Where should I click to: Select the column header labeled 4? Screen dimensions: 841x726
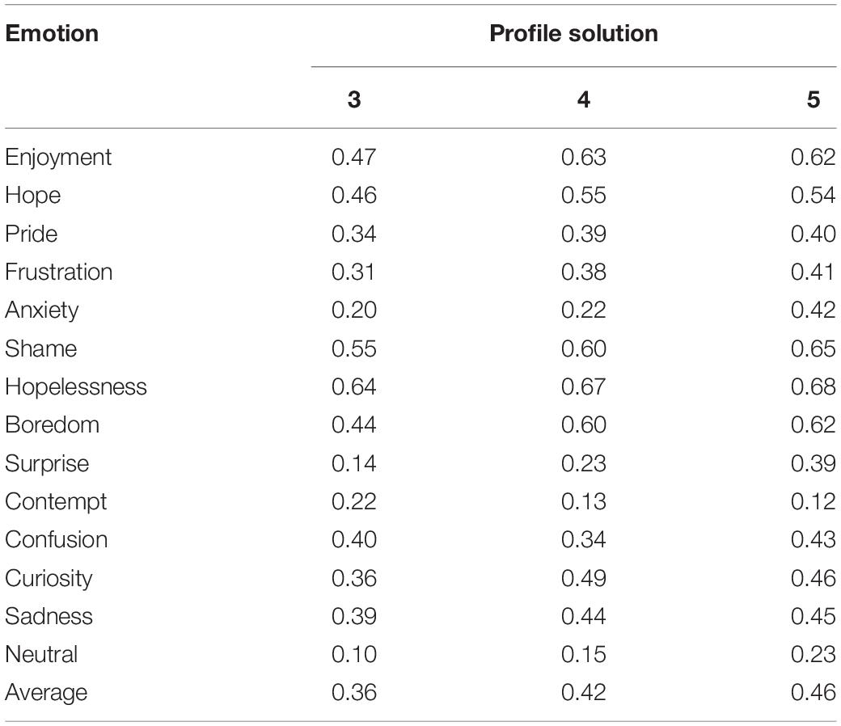tap(584, 99)
